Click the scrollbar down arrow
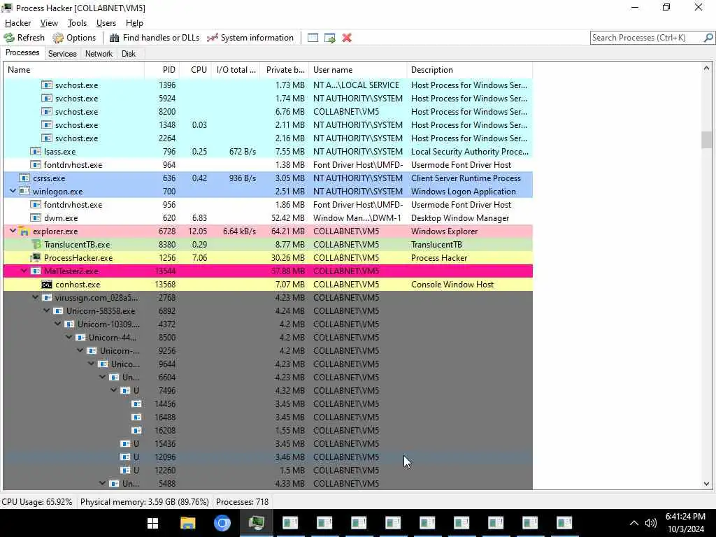716x537 pixels. pos(706,484)
